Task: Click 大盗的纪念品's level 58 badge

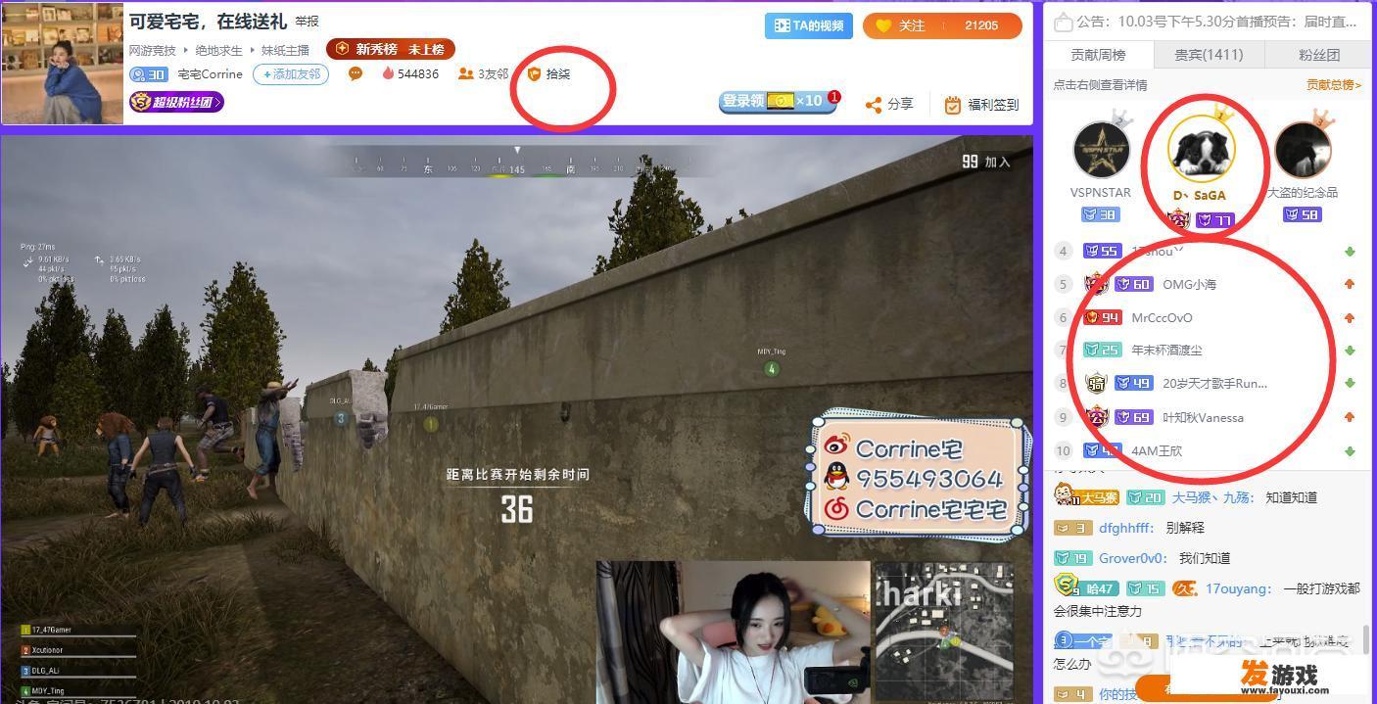Action: click(1302, 214)
